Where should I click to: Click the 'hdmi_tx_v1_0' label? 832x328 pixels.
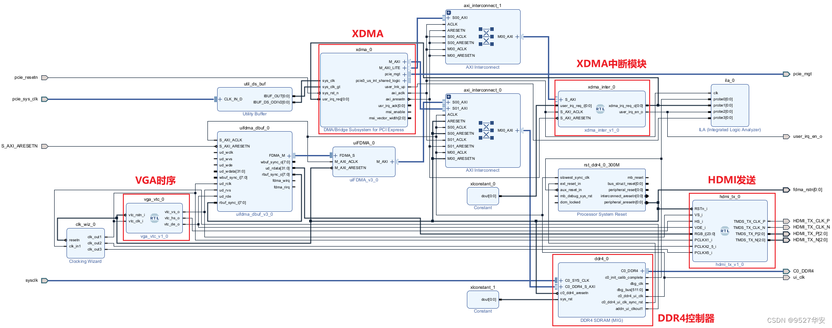(x=730, y=265)
